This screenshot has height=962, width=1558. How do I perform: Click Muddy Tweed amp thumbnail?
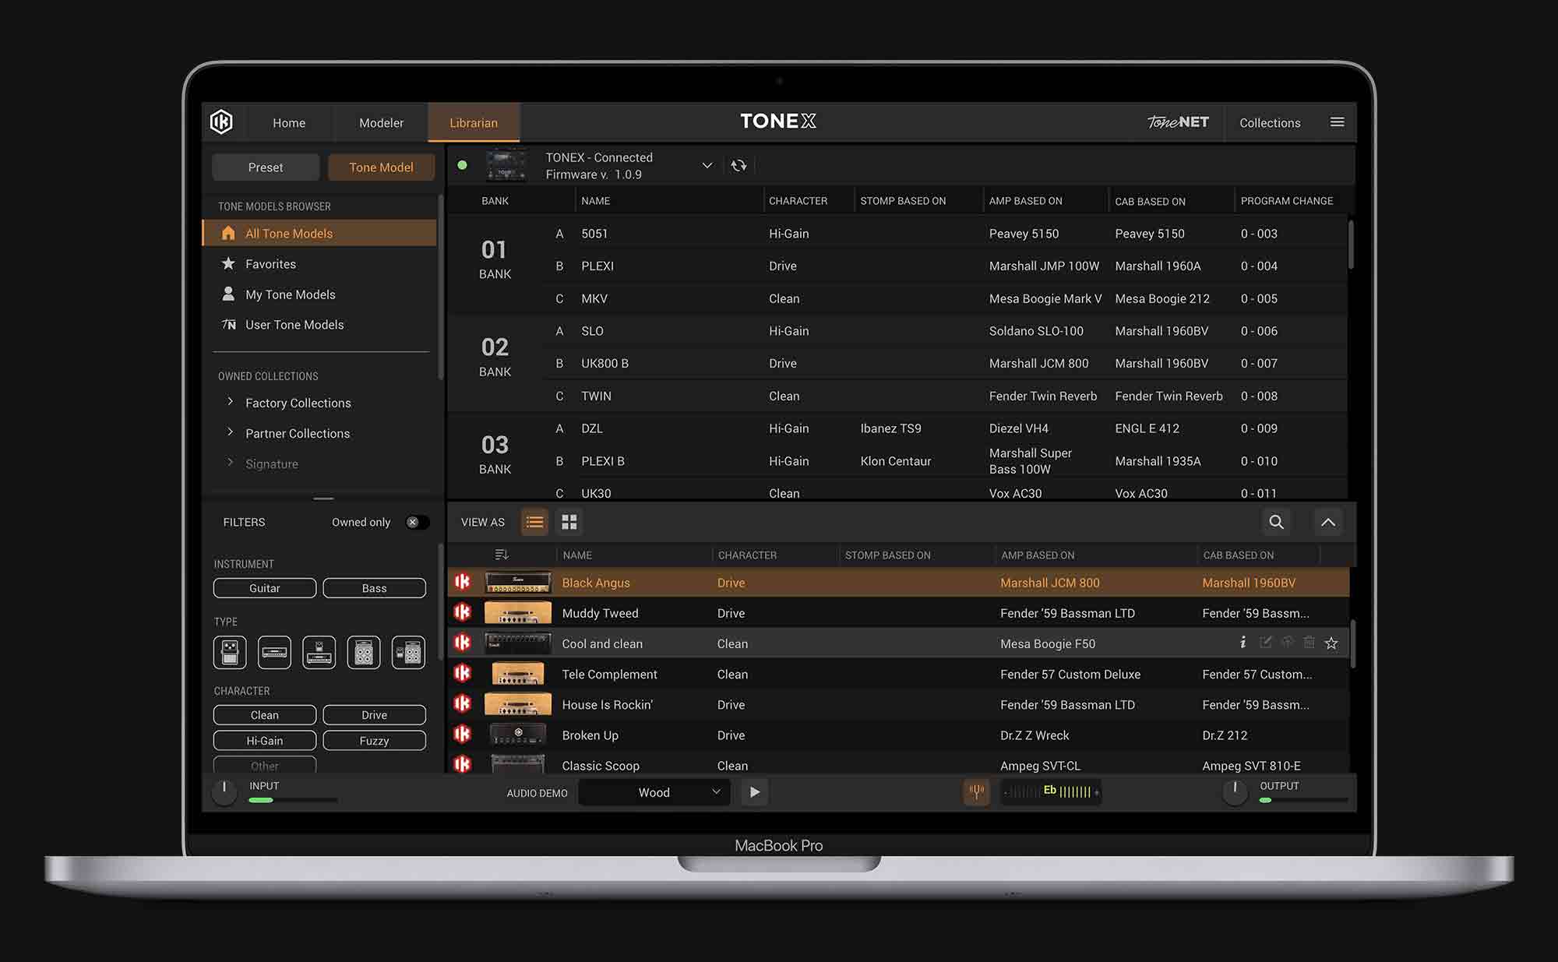coord(517,613)
